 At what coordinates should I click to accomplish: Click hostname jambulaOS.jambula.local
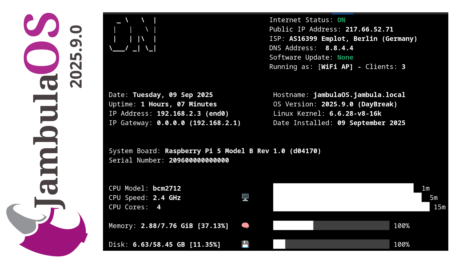pyautogui.click(x=359, y=95)
